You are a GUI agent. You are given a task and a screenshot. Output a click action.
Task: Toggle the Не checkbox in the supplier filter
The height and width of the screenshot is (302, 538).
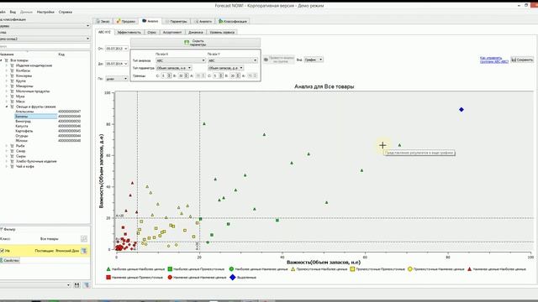click(x=3, y=251)
